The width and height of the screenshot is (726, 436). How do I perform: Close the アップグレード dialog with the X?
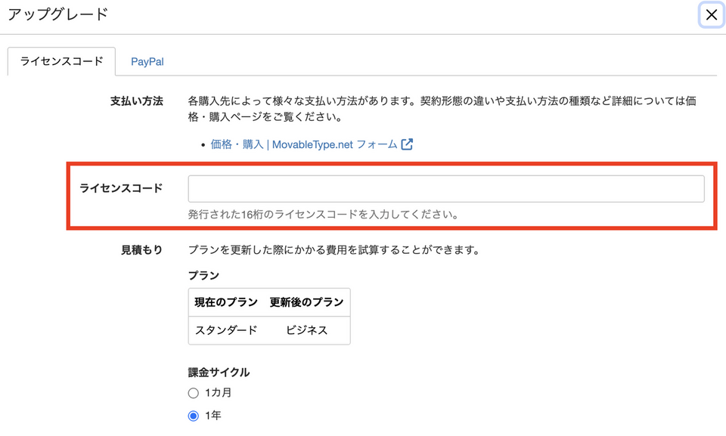coord(711,15)
